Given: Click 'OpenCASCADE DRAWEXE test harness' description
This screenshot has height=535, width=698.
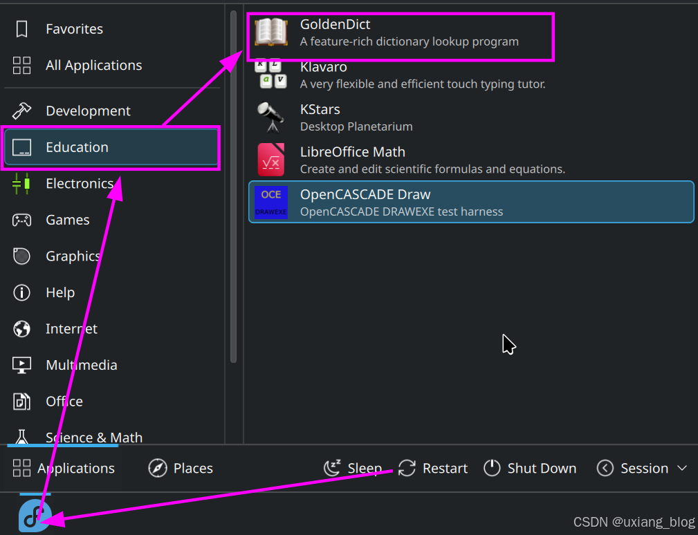Looking at the screenshot, I should click(401, 212).
